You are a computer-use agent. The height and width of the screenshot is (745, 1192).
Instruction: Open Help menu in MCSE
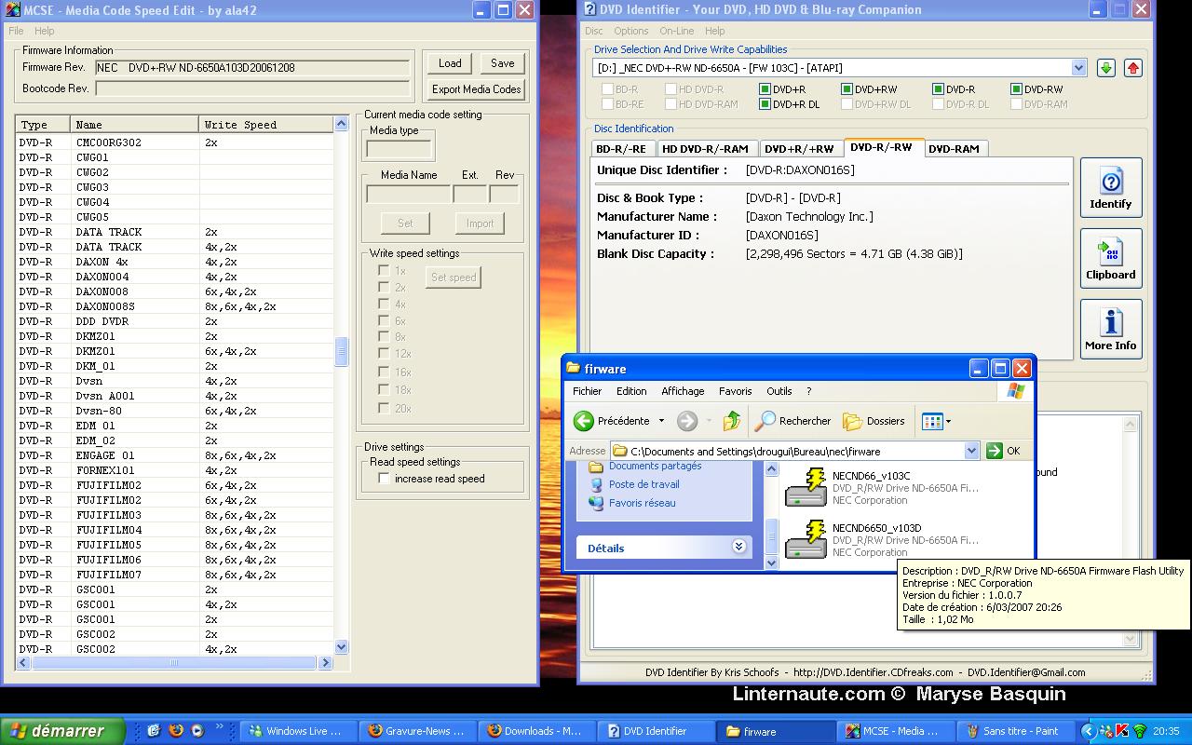[x=44, y=31]
